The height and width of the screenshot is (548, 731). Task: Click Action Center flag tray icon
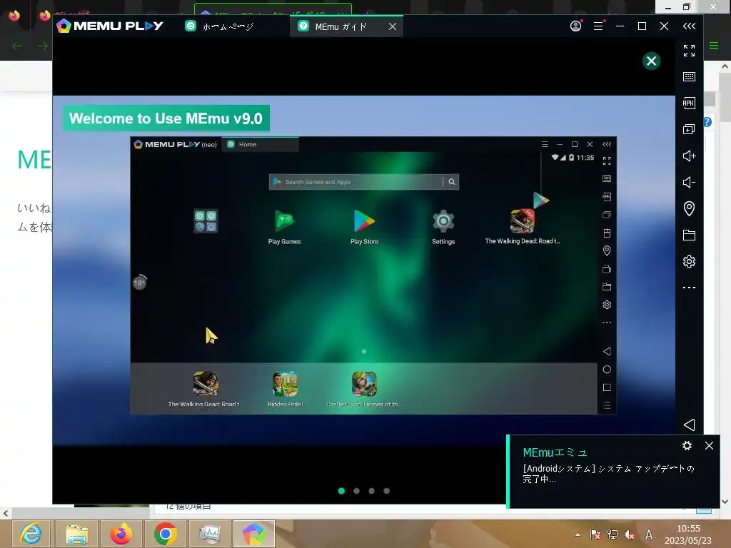(595, 535)
